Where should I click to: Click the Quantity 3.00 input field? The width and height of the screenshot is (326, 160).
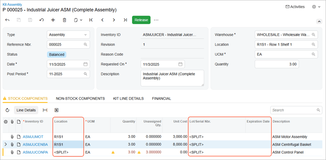point(277,64)
